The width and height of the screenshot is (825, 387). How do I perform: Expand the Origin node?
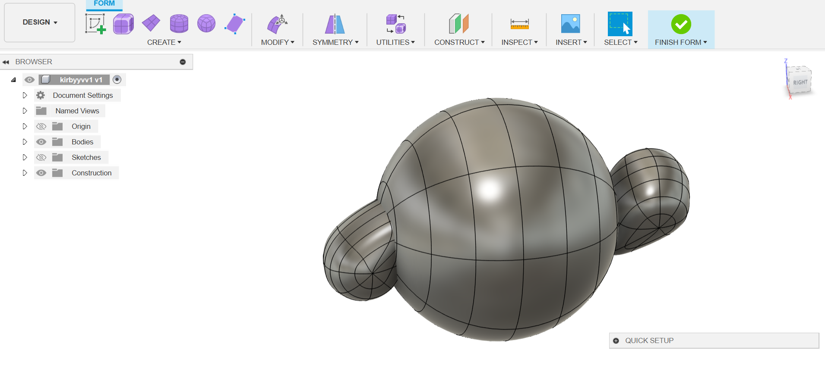pos(25,126)
